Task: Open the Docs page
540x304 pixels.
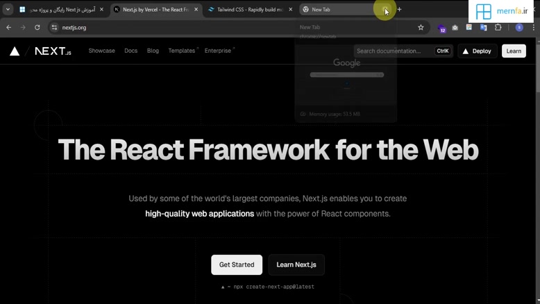Action: click(x=131, y=51)
